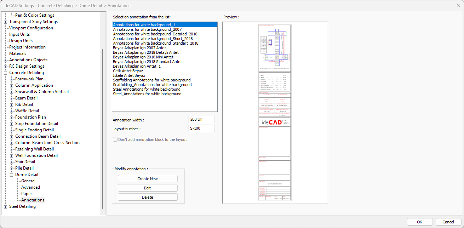Toggle 'Don't add annotation block' checkbox
Viewport: 464px width, 228px height.
tap(115, 139)
